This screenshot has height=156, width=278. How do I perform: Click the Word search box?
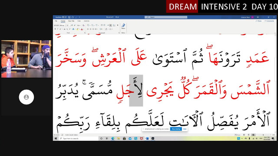[166, 17]
